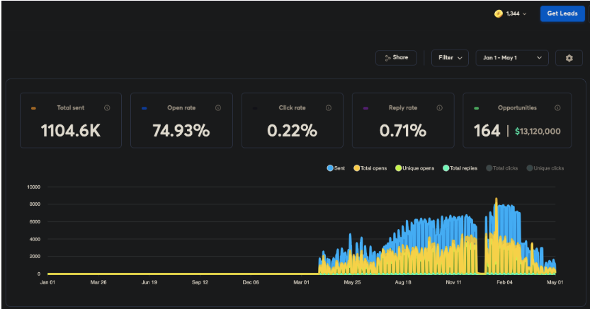This screenshot has height=309, width=590.
Task: Enable the Unique clicks legend series
Action: tap(545, 168)
